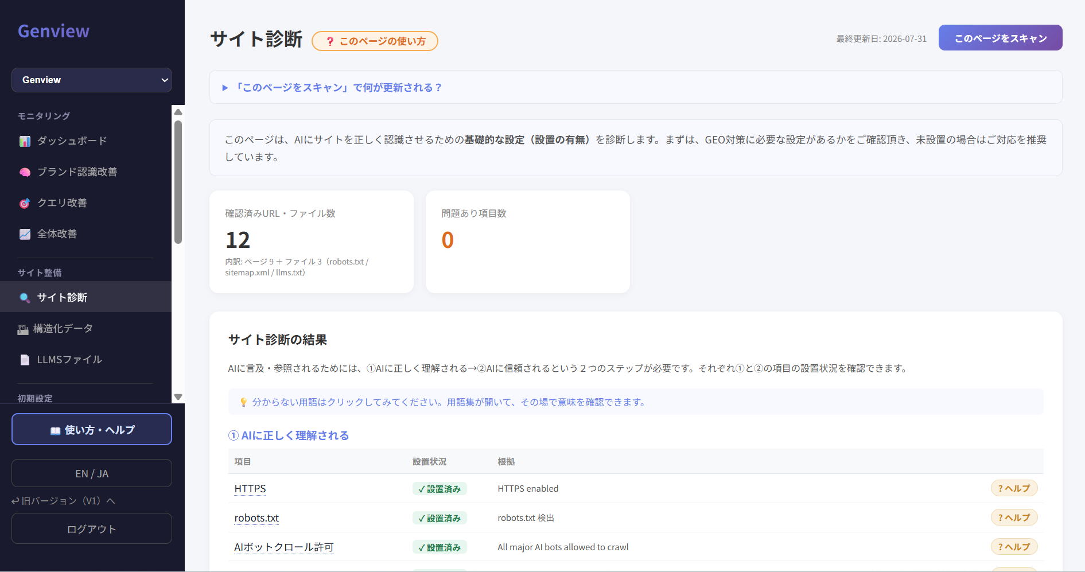The image size is (1085, 572).
Task: Click the sidebar scrollbar thumb
Action: (x=178, y=182)
